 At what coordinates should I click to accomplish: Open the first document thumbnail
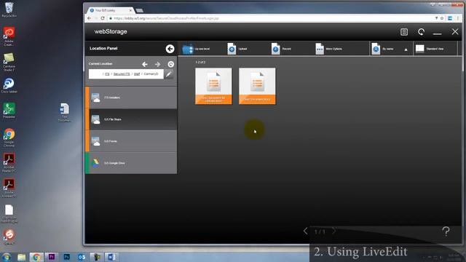click(x=213, y=86)
